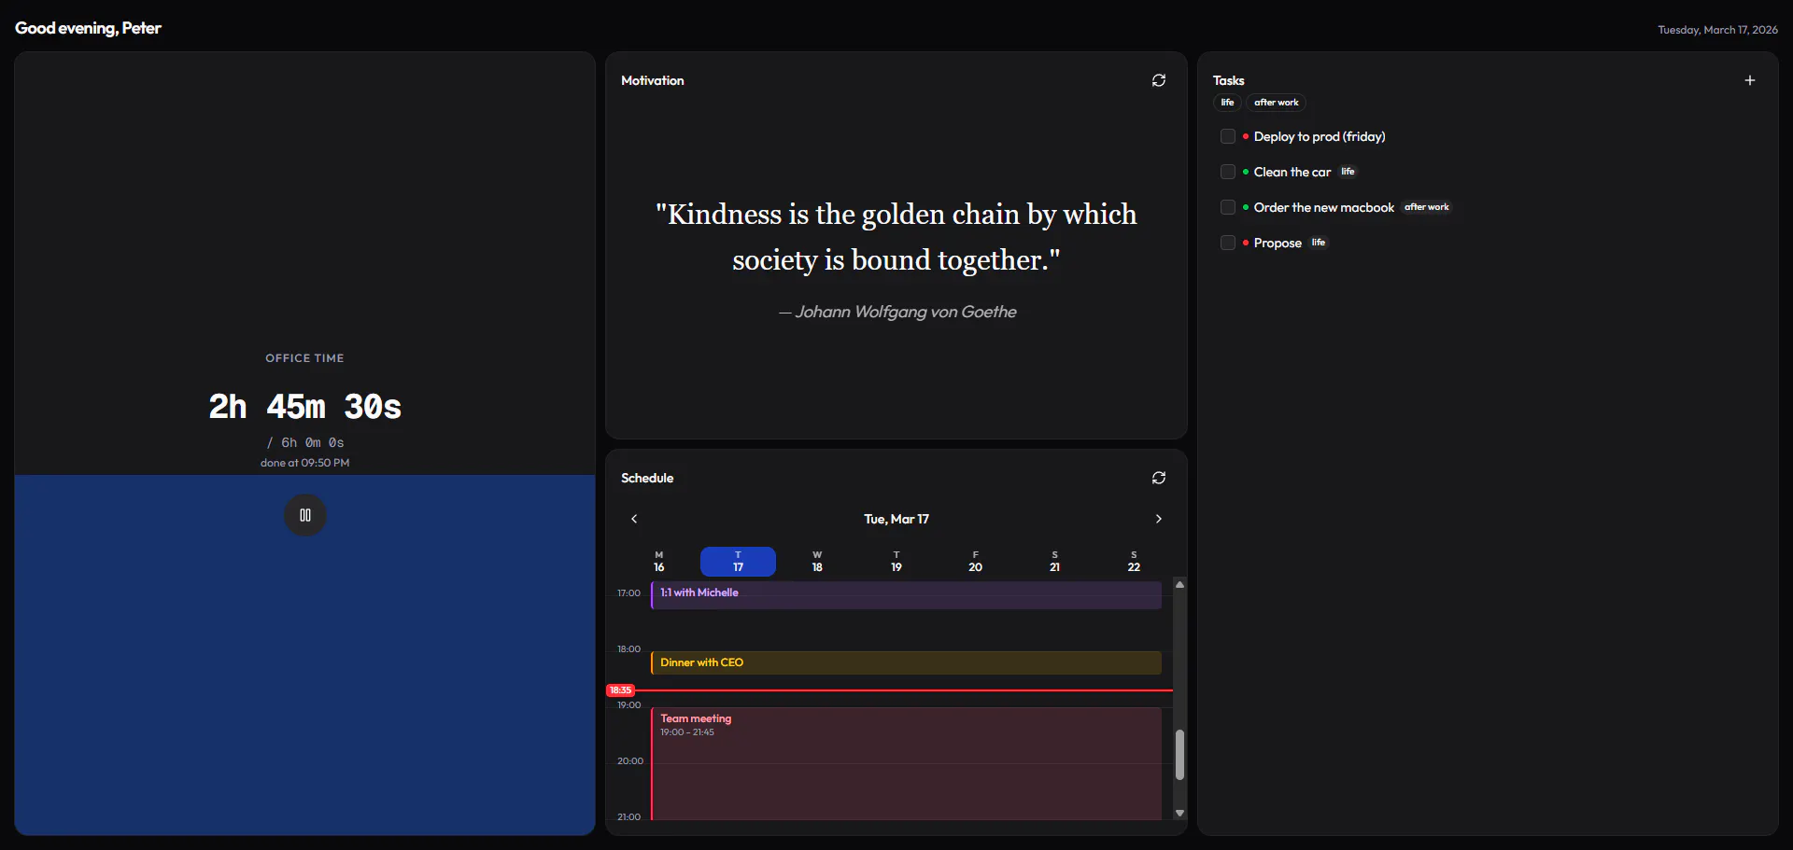The width and height of the screenshot is (1793, 850).
Task: Click the OFFICE TIME label
Action: click(305, 358)
